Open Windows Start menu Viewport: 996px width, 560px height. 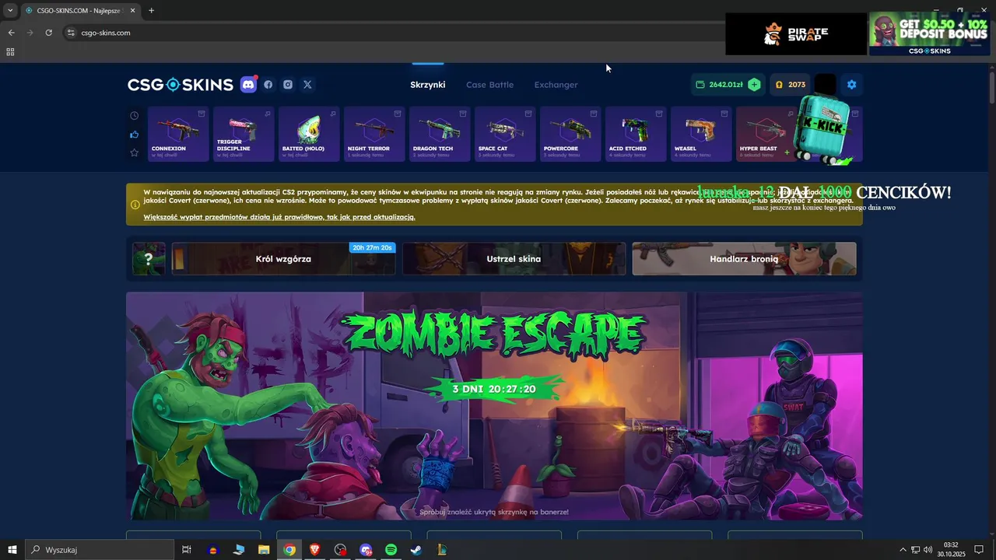[12, 550]
